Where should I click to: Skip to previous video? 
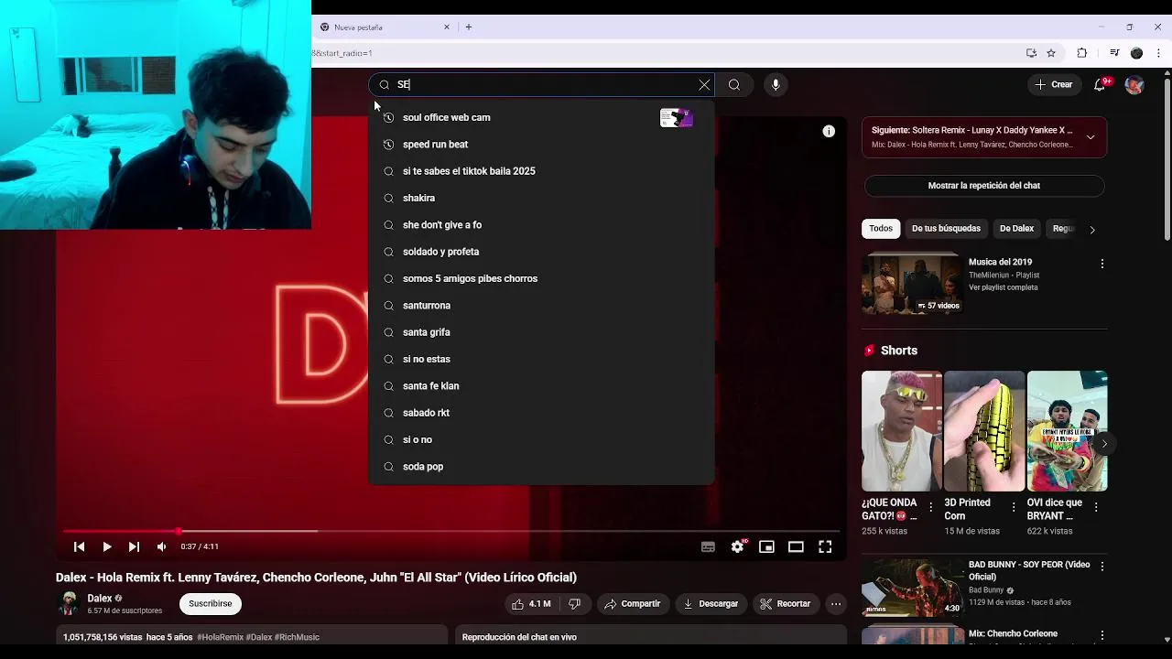pyautogui.click(x=79, y=546)
